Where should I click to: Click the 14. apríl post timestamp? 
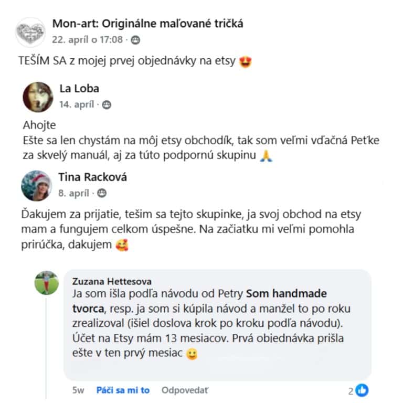point(77,104)
